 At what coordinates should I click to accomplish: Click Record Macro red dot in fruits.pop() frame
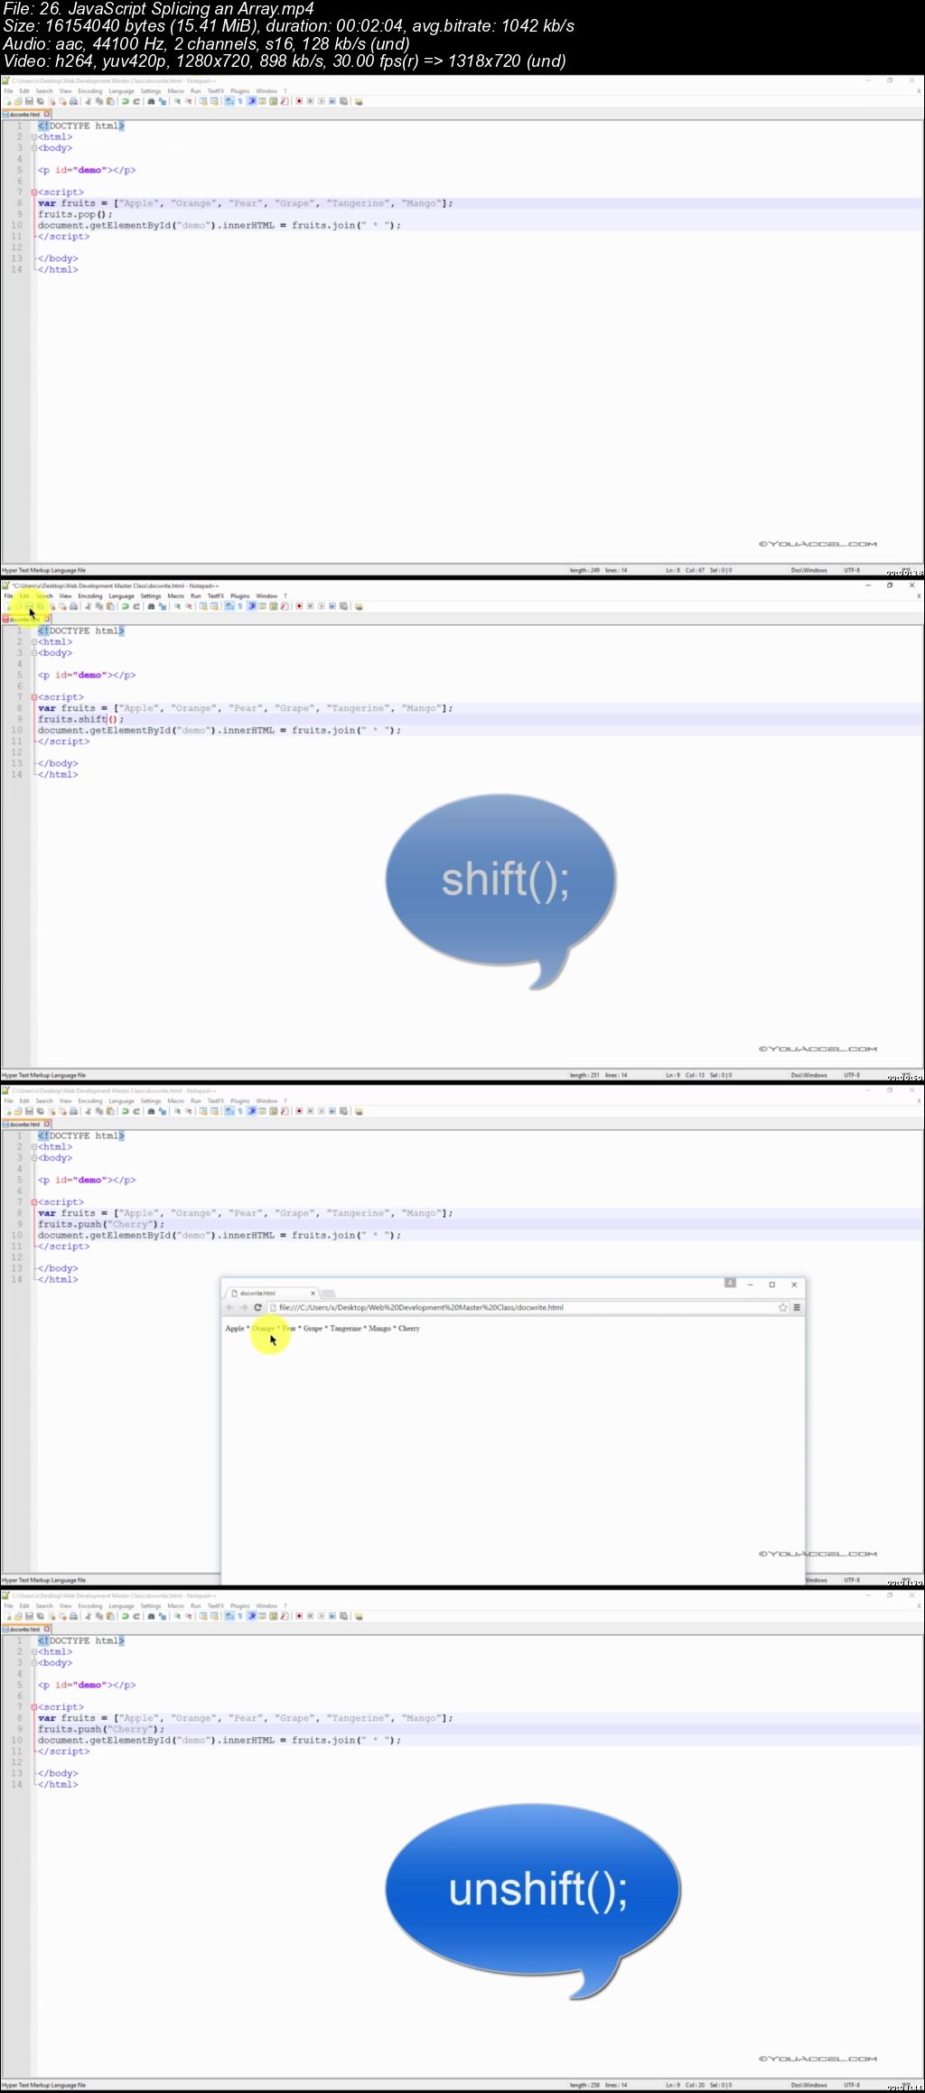(299, 101)
